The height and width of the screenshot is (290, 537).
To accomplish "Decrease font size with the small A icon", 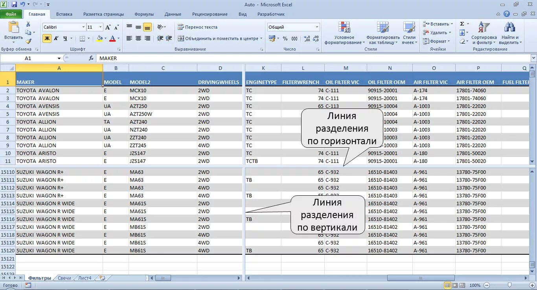I will tap(116, 27).
